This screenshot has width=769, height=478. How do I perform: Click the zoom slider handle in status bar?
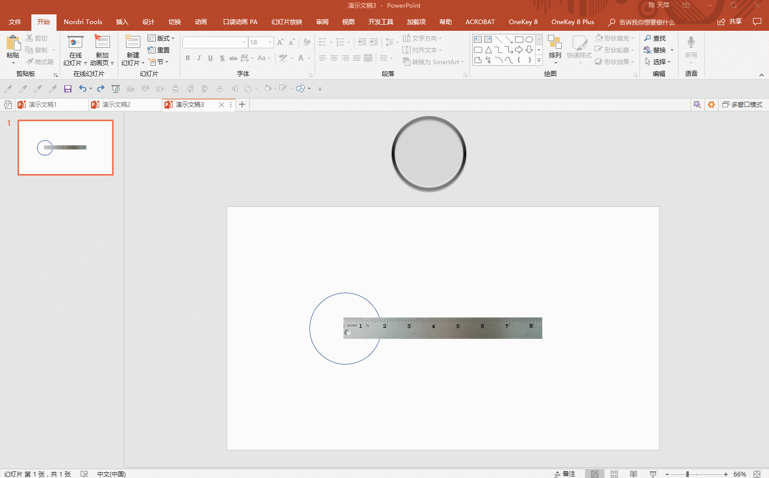687,474
